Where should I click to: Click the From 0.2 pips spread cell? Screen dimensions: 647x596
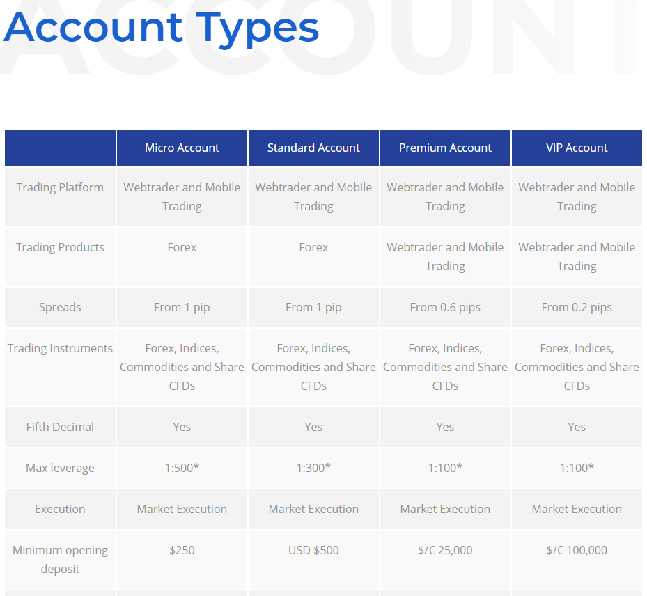[x=577, y=307]
